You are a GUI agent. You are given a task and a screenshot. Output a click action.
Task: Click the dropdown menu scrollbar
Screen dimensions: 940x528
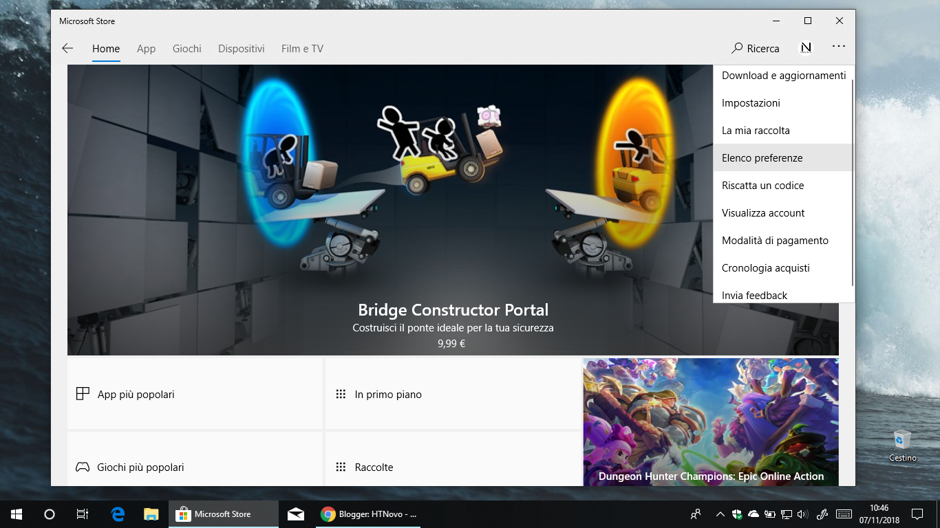[x=853, y=182]
